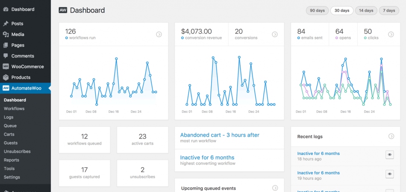
Task: Open Workflows submenu item
Action: (x=14, y=109)
